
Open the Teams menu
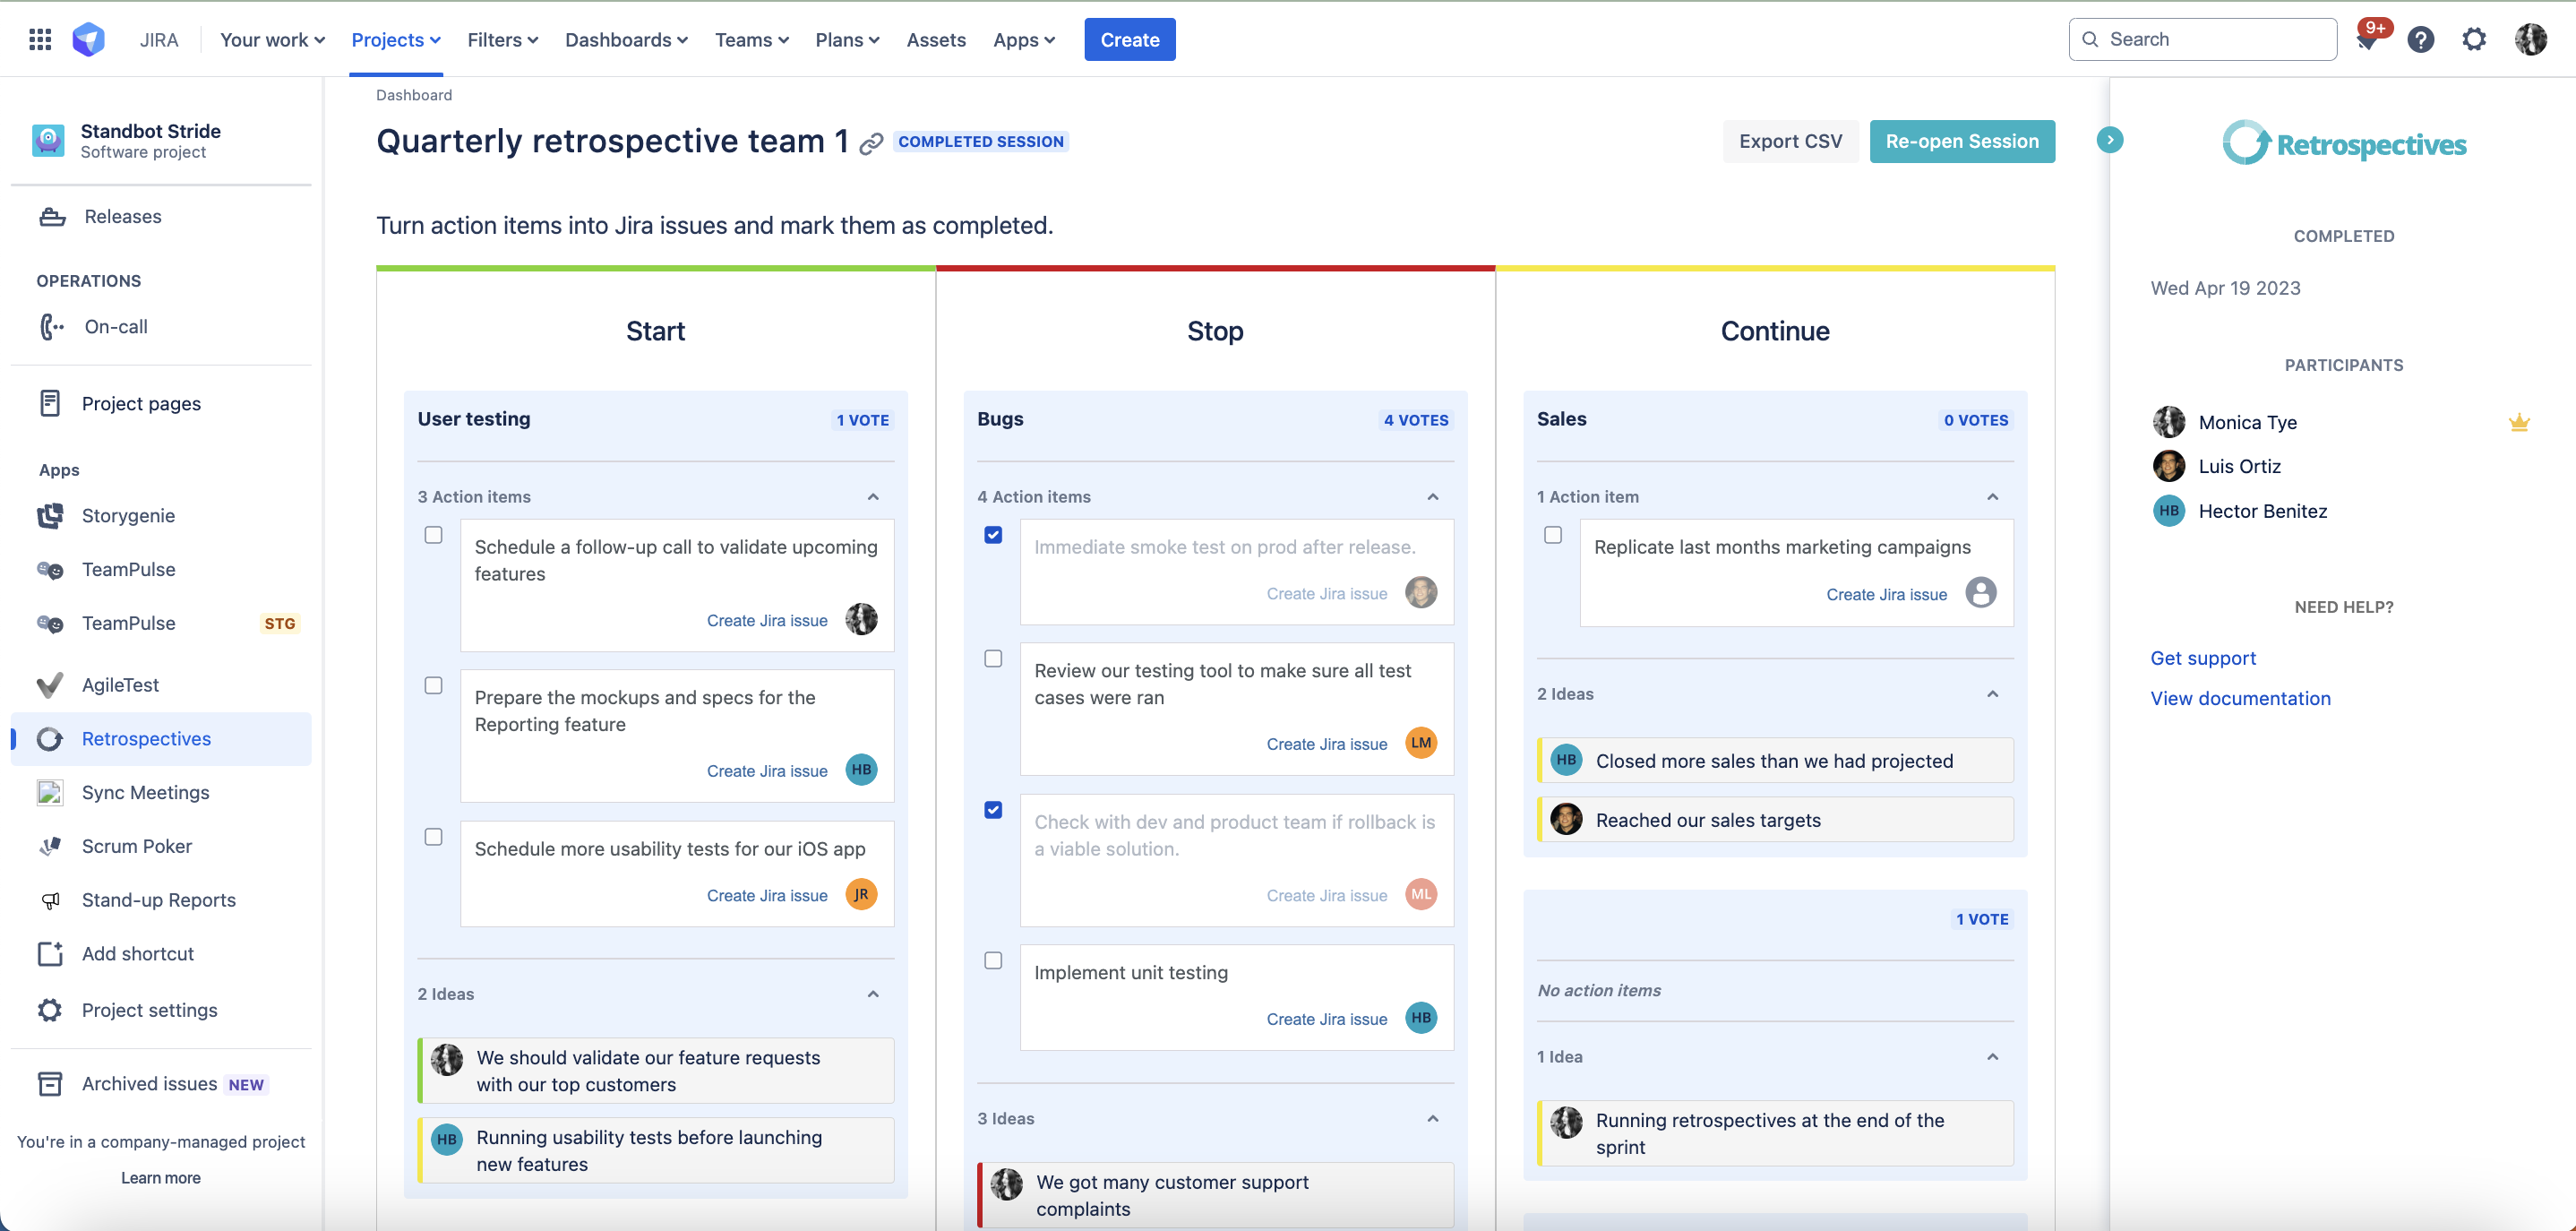pyautogui.click(x=751, y=39)
